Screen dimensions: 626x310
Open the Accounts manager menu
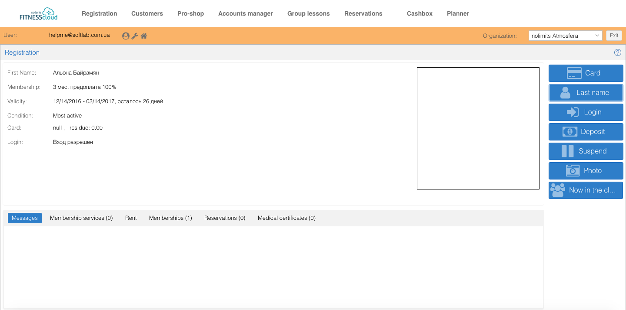click(246, 13)
